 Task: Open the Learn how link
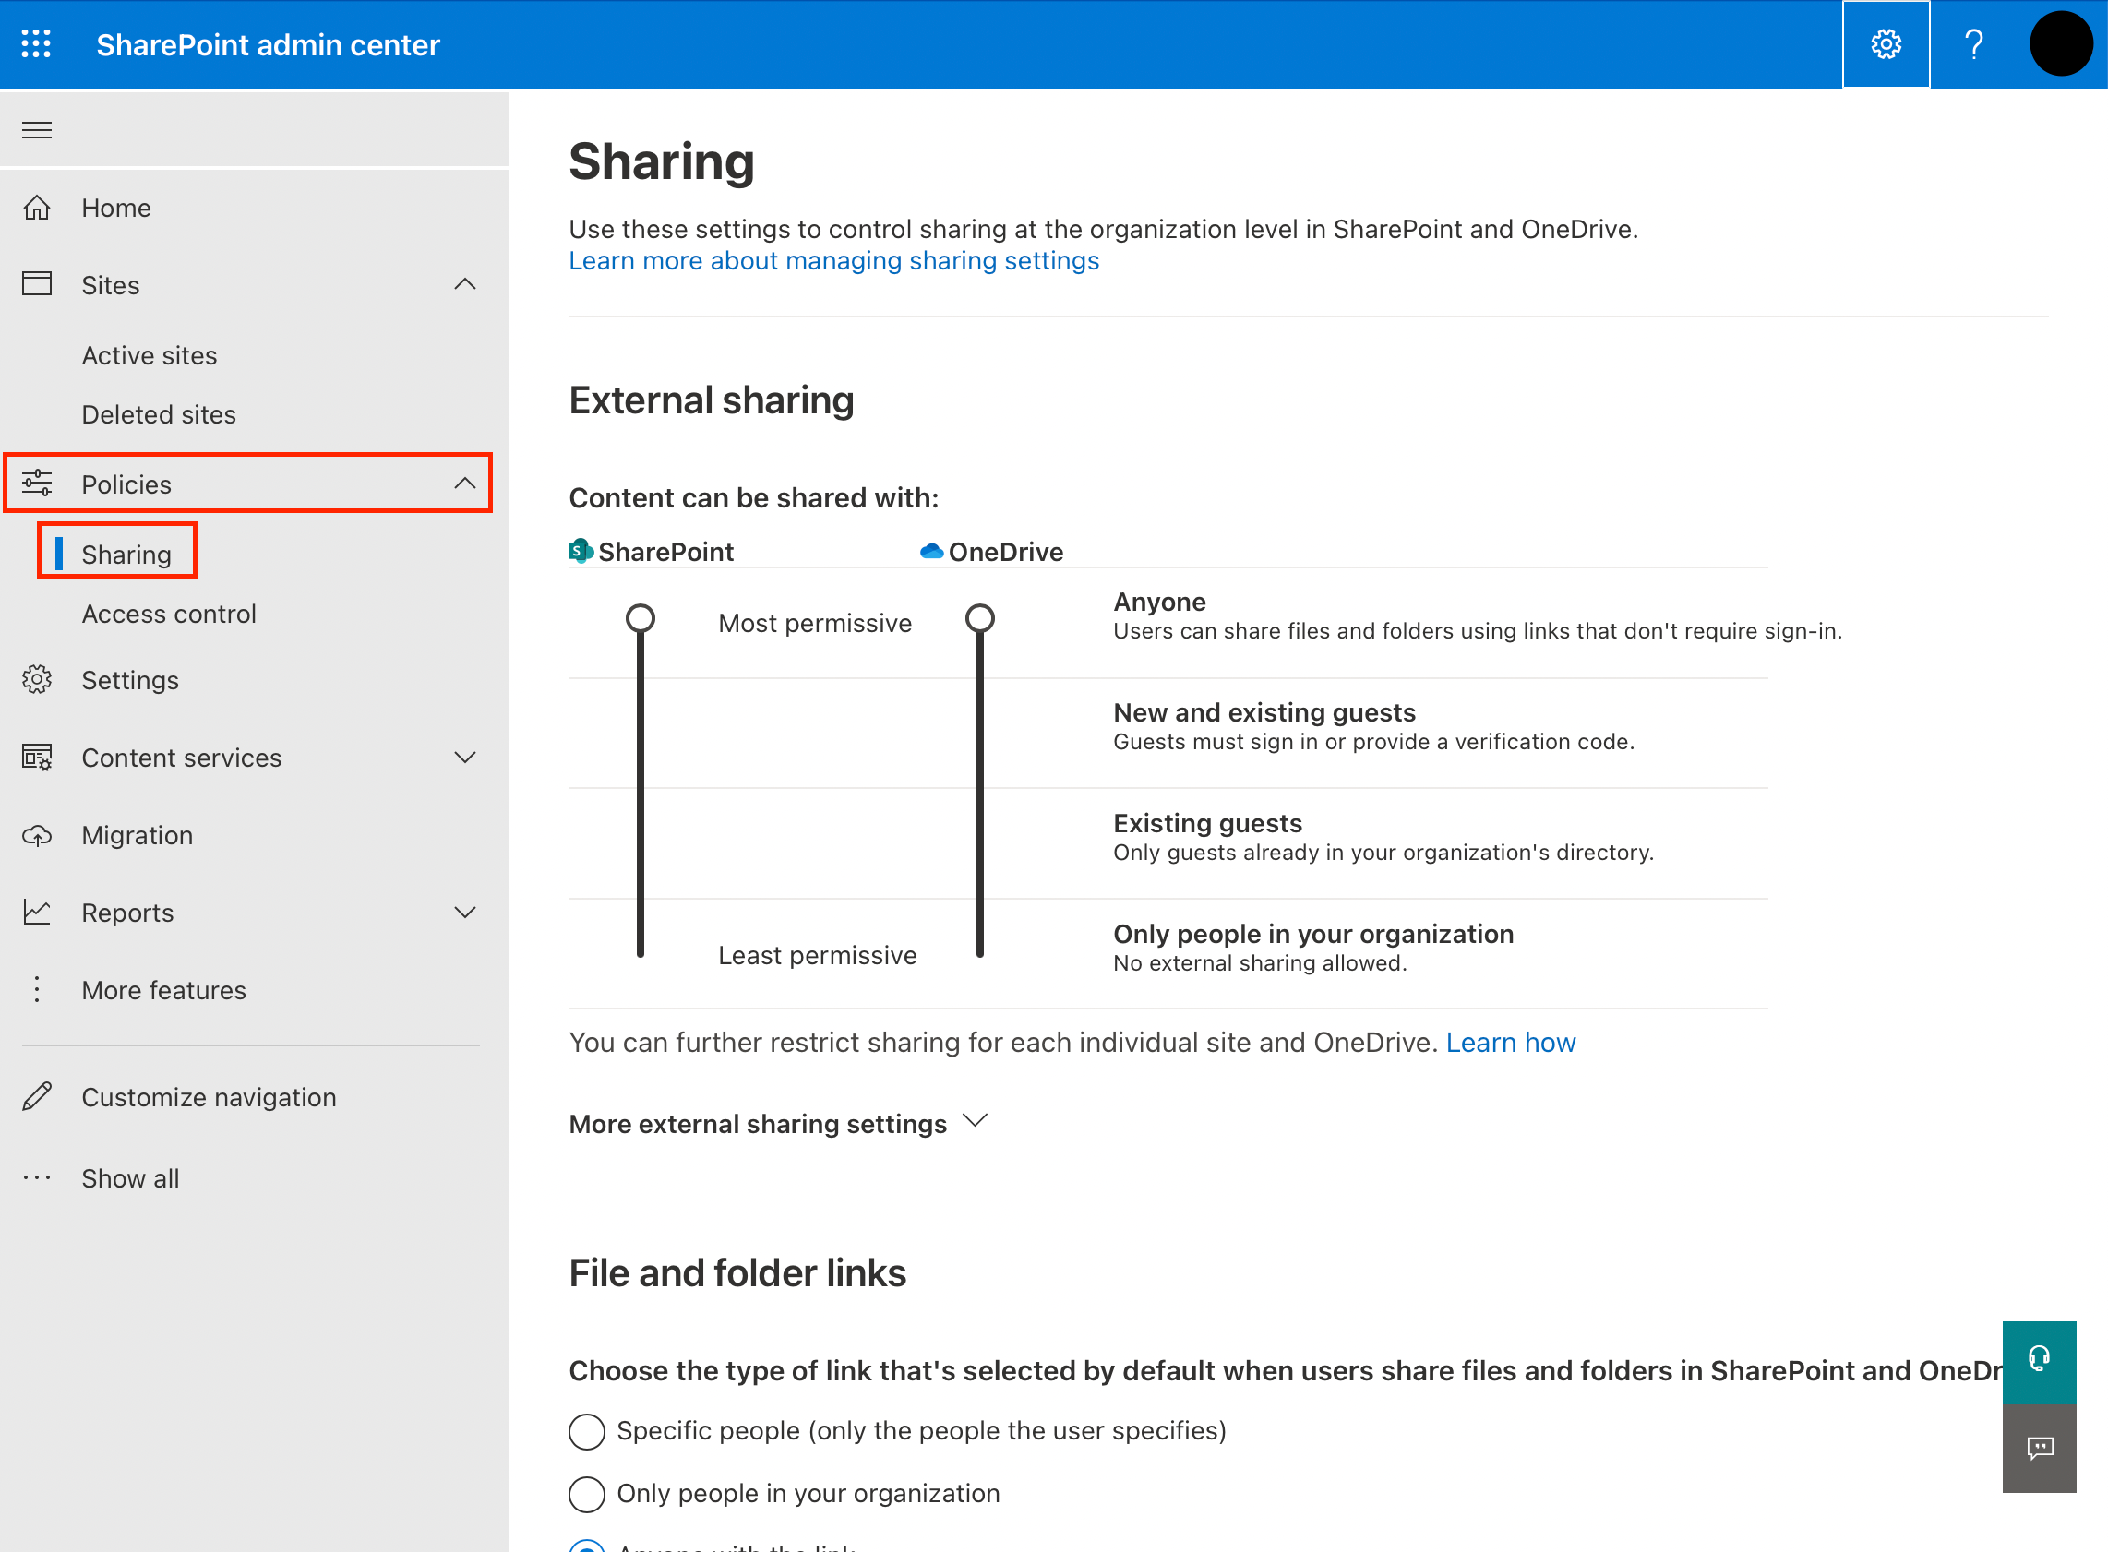tap(1510, 1042)
